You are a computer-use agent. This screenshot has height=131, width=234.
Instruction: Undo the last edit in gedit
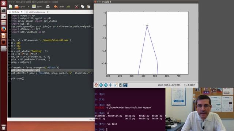tap(59, 7)
